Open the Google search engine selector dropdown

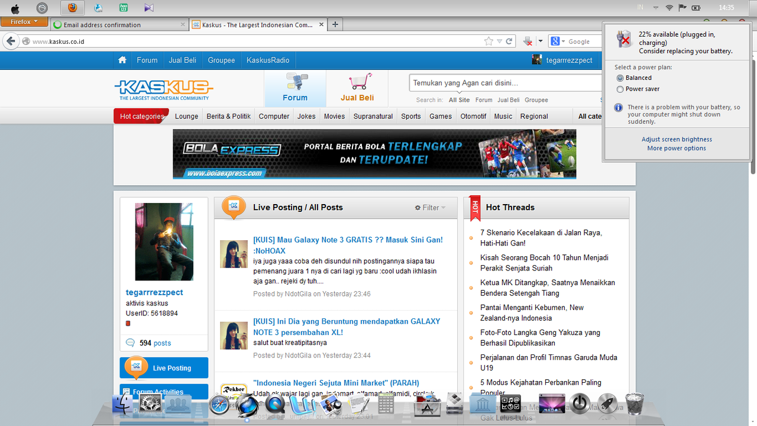tap(557, 41)
